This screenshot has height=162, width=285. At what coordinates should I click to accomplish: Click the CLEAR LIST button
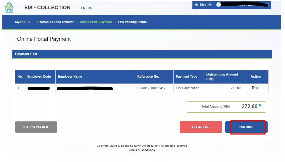coord(201,127)
